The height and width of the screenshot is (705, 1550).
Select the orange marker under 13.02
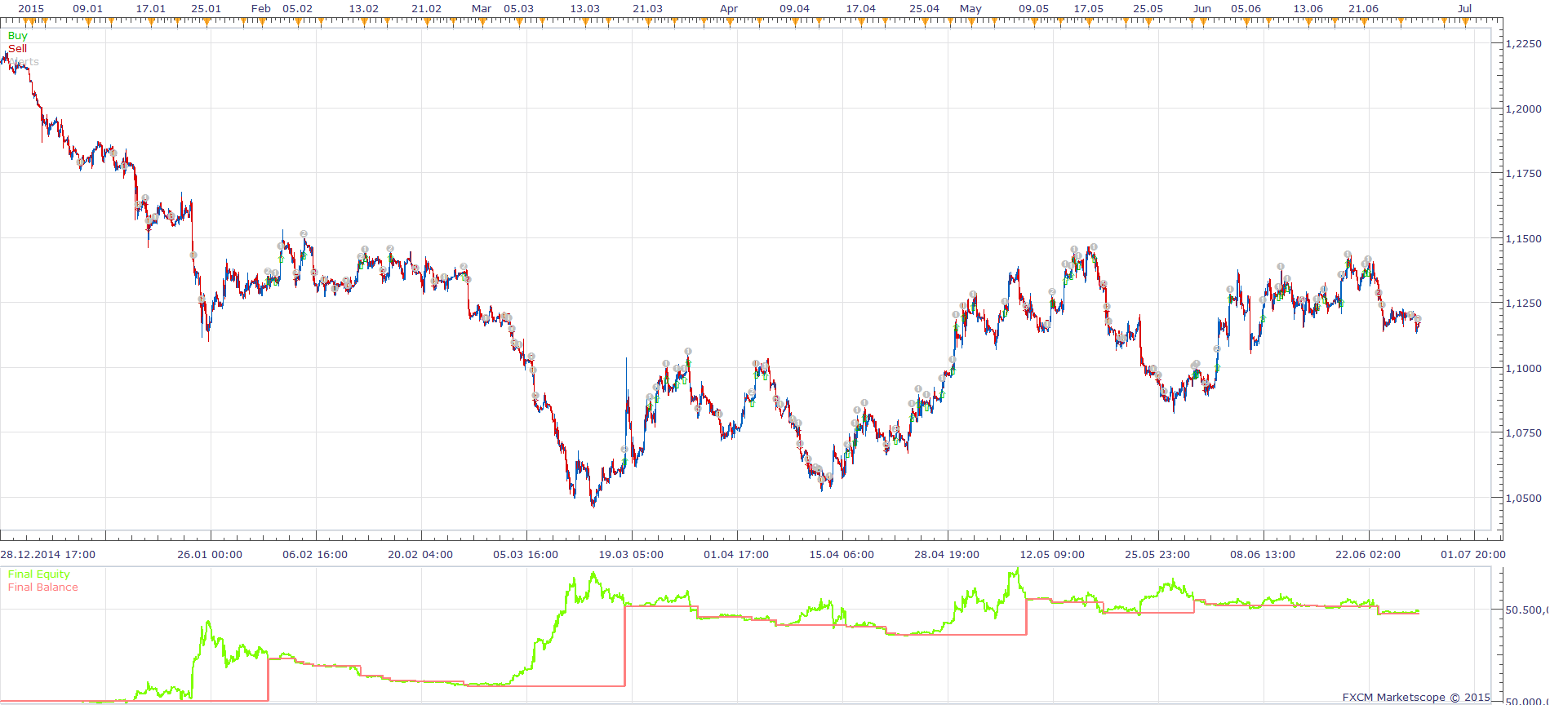[x=364, y=23]
